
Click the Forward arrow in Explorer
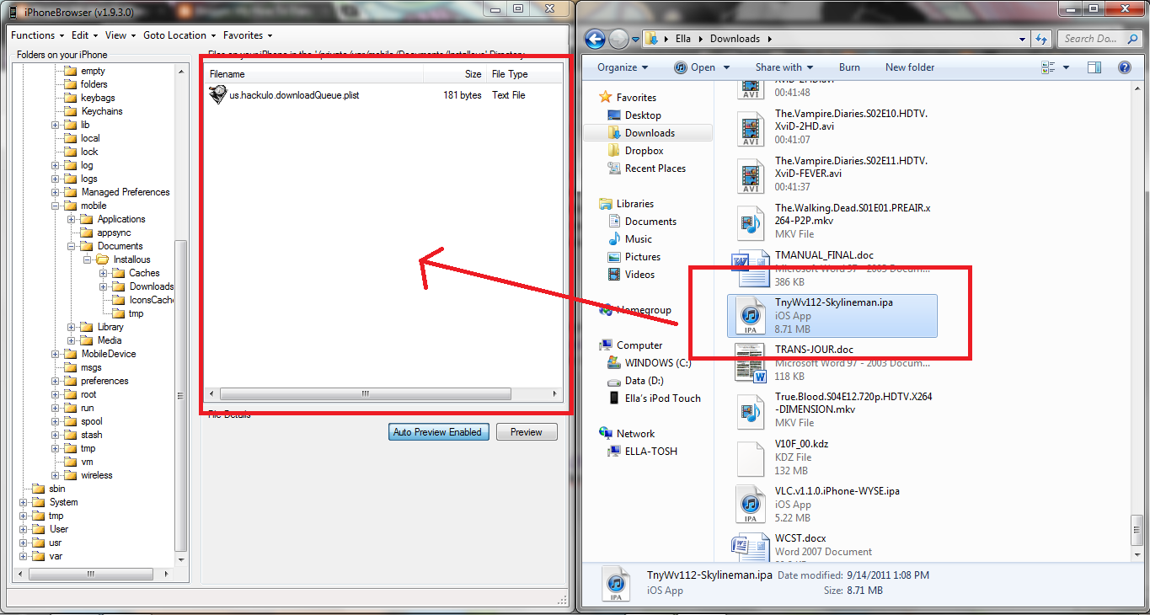point(618,39)
